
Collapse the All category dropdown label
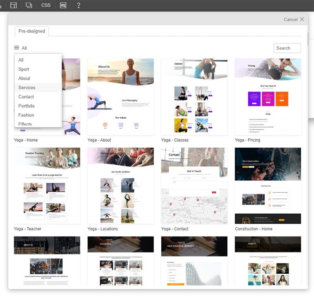(x=24, y=48)
